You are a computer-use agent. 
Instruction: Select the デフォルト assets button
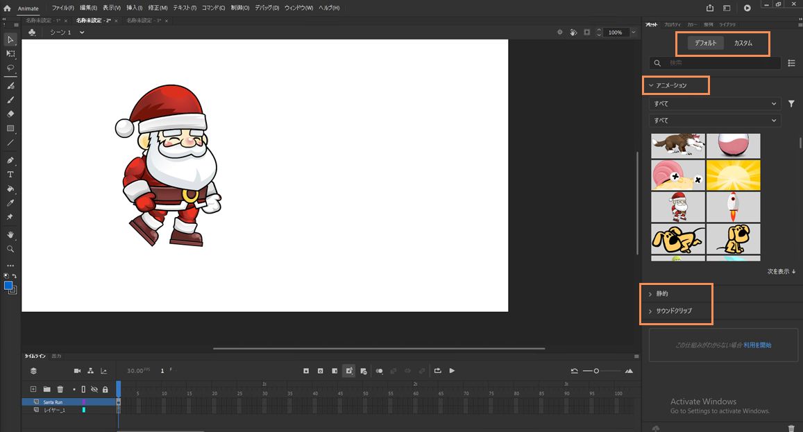[x=705, y=43]
